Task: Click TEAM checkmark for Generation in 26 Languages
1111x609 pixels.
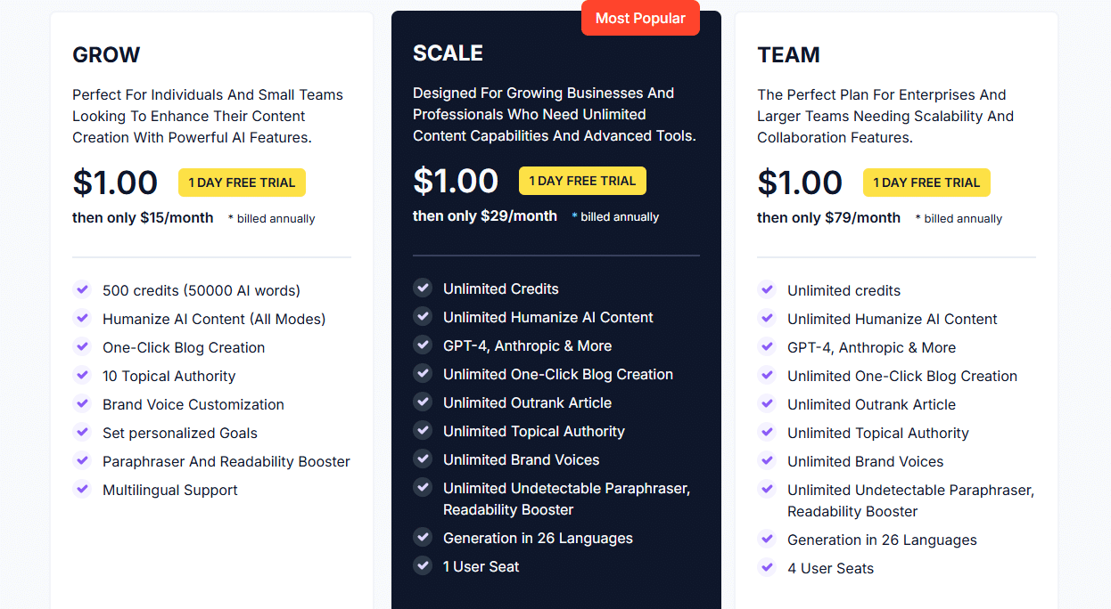Action: [x=767, y=539]
